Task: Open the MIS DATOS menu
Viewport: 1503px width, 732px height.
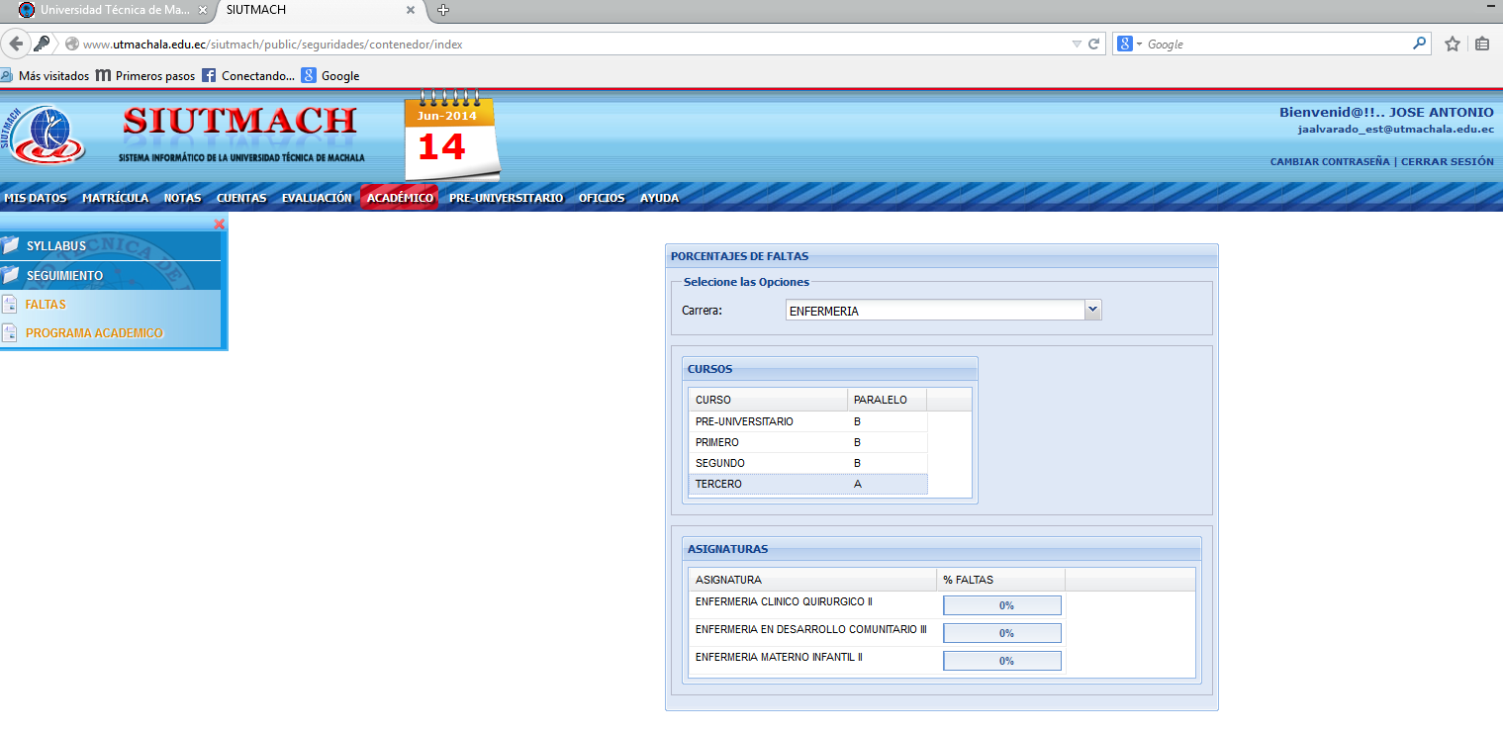Action: tap(36, 198)
